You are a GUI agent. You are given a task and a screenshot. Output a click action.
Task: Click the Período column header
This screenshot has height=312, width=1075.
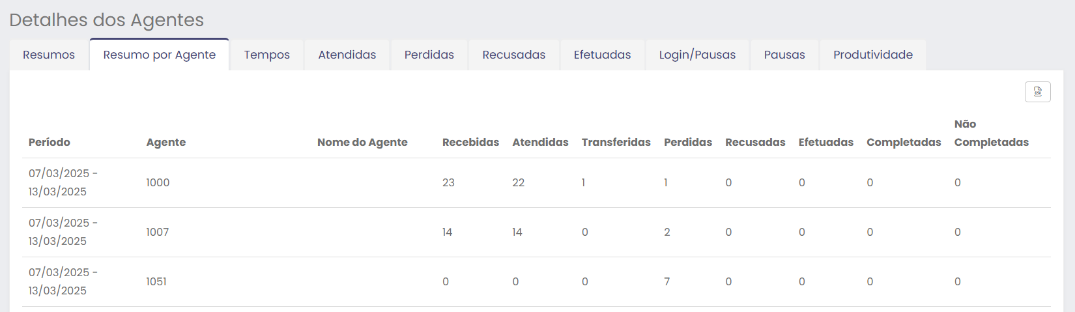[50, 142]
